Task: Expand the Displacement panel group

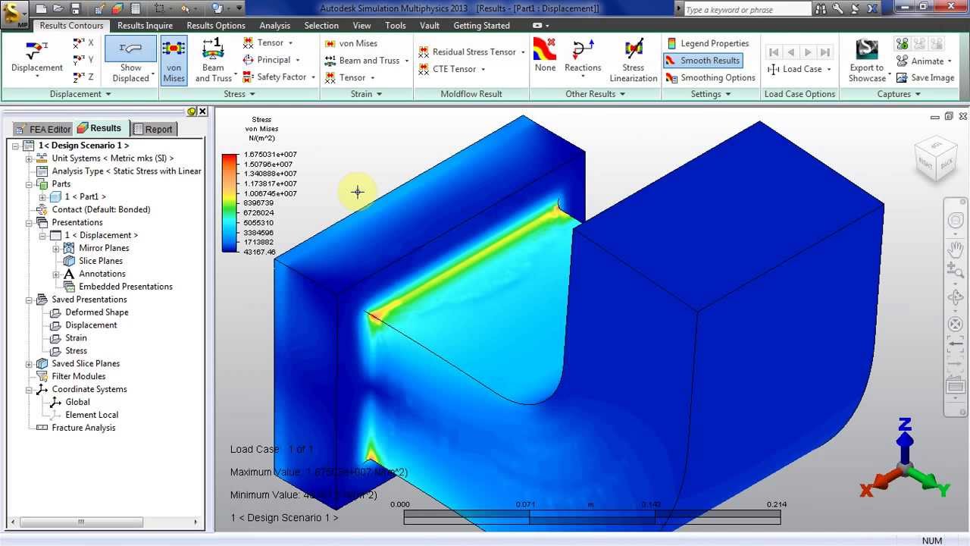Action: pyautogui.click(x=80, y=94)
